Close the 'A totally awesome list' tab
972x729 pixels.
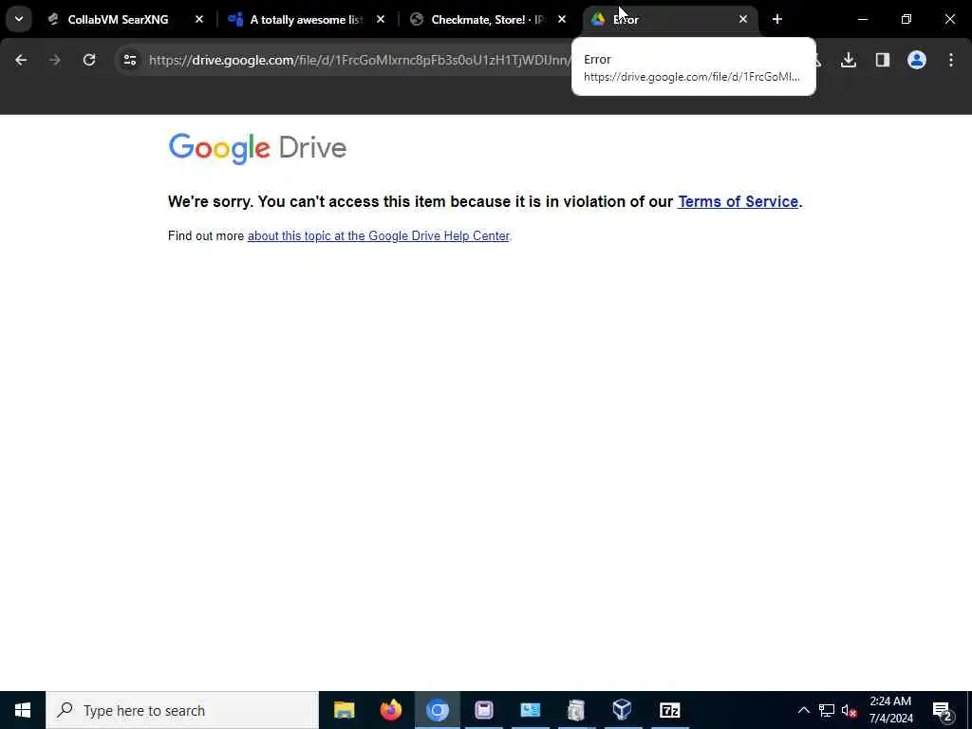pyautogui.click(x=381, y=19)
